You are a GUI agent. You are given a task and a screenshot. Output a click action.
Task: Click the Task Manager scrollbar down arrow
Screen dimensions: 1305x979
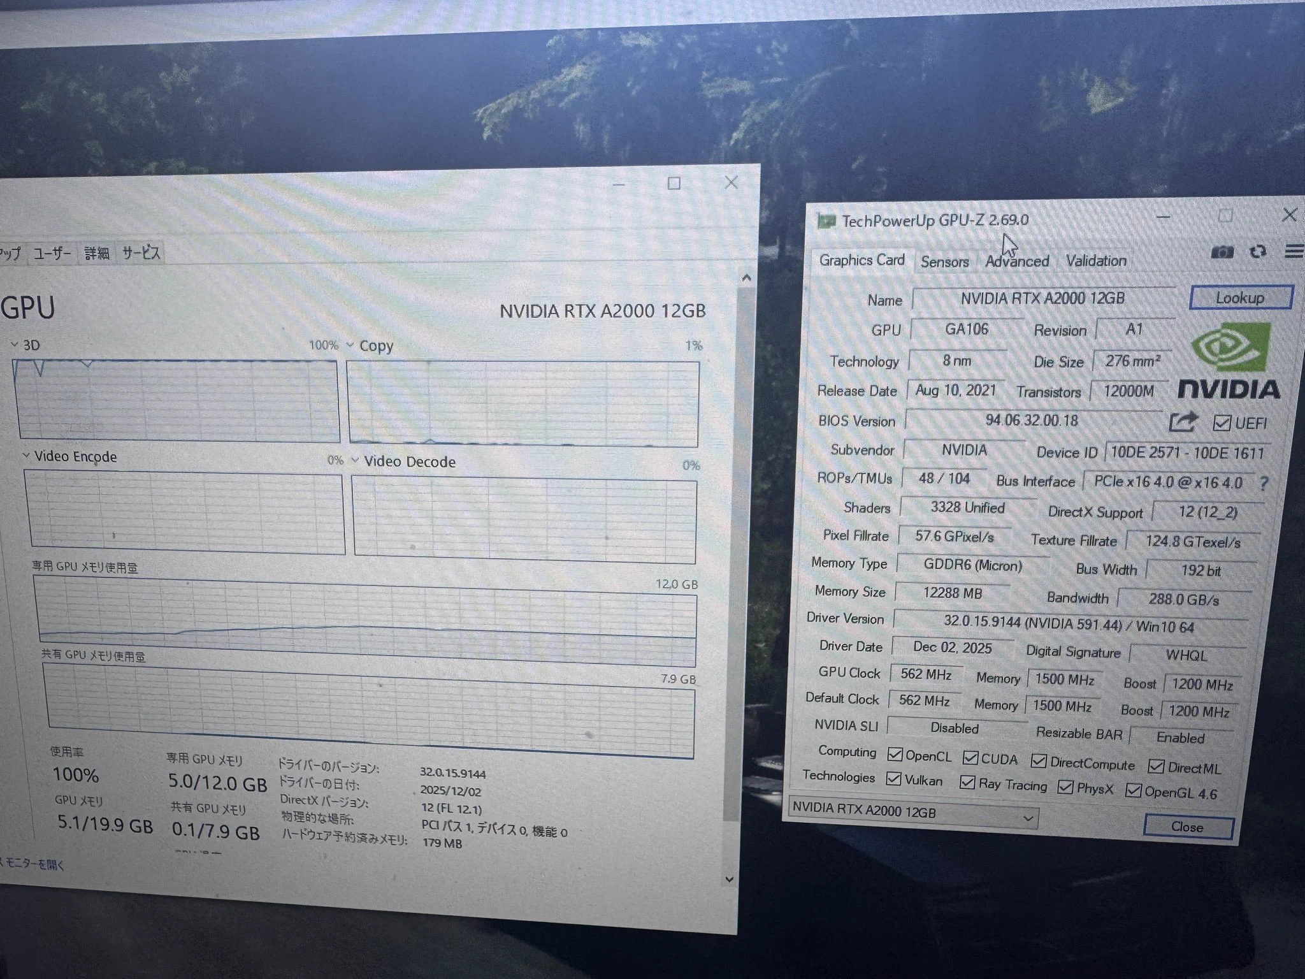[730, 879]
